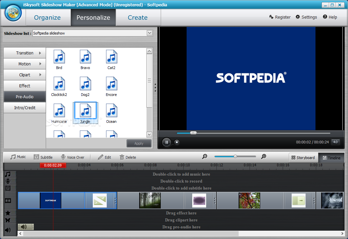Select the autumn leaves clip thumbnail
348x239 pixels.
250,200
